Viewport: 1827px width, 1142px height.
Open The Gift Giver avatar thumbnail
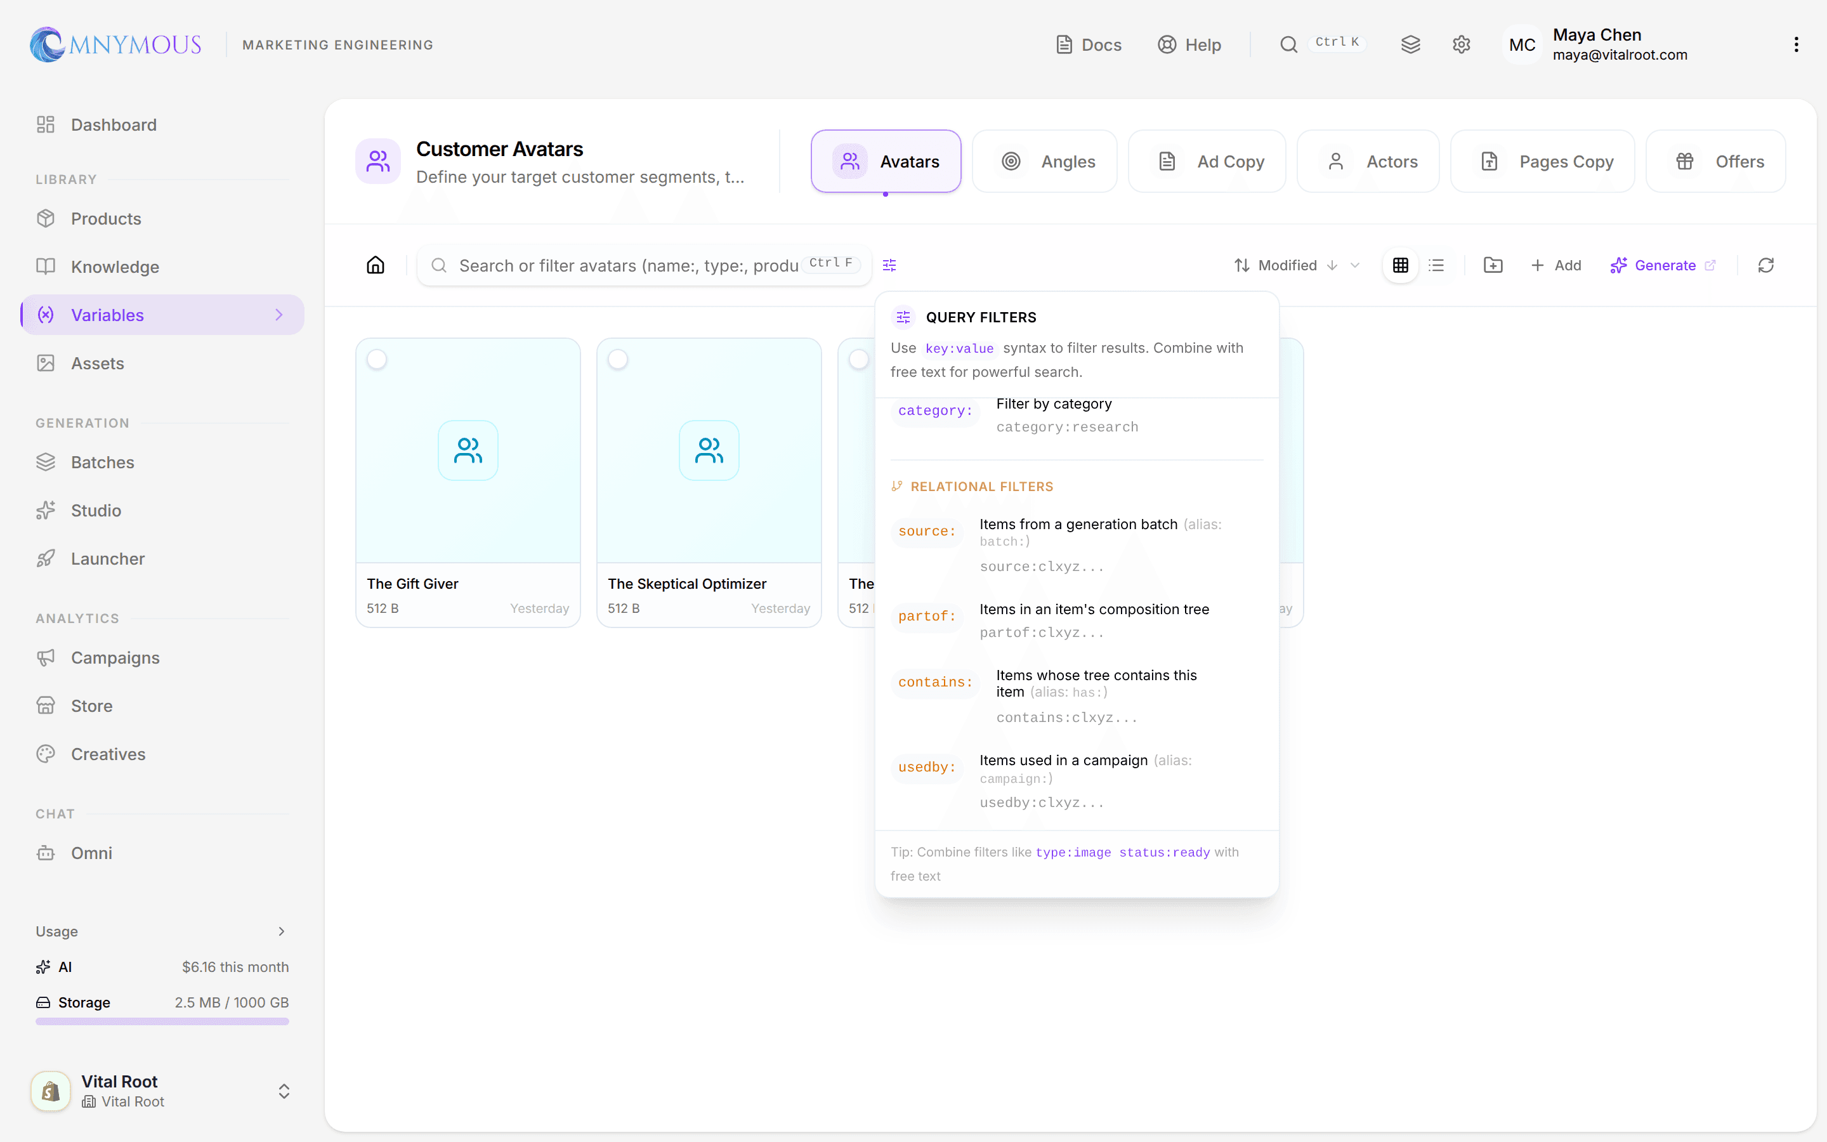[x=468, y=450]
